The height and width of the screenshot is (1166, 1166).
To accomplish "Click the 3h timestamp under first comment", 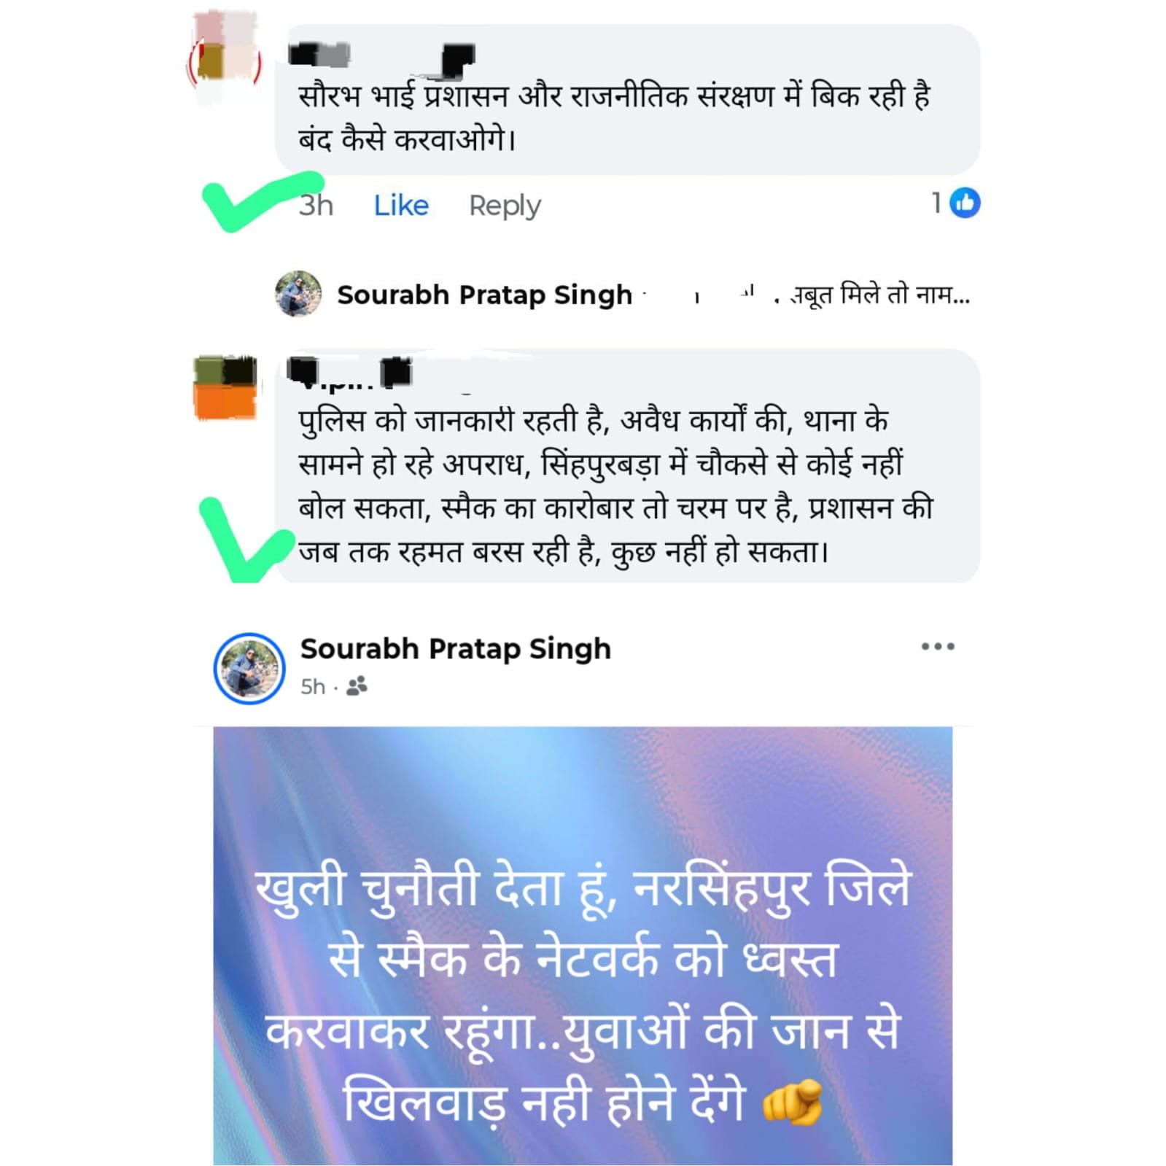I will pos(316,206).
